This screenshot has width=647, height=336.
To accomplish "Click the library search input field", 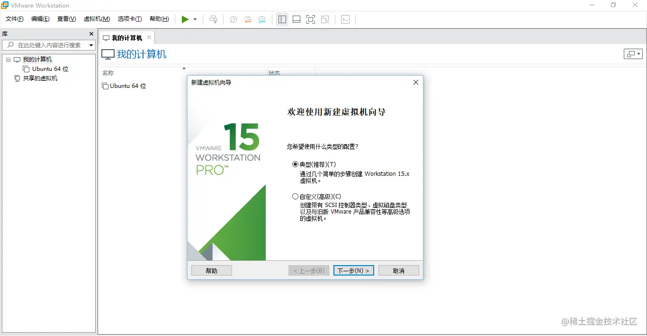I will click(x=49, y=45).
